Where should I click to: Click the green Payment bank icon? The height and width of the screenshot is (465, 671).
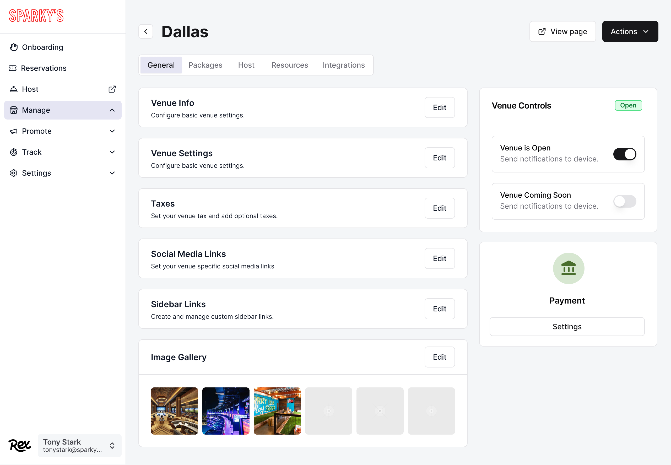coord(568,268)
